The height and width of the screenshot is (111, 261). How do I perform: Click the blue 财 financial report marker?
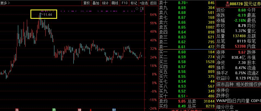pyautogui.click(x=114, y=110)
